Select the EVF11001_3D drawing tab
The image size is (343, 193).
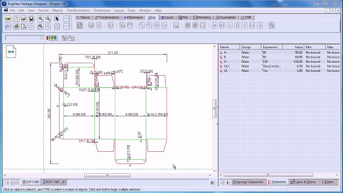pos(54,182)
